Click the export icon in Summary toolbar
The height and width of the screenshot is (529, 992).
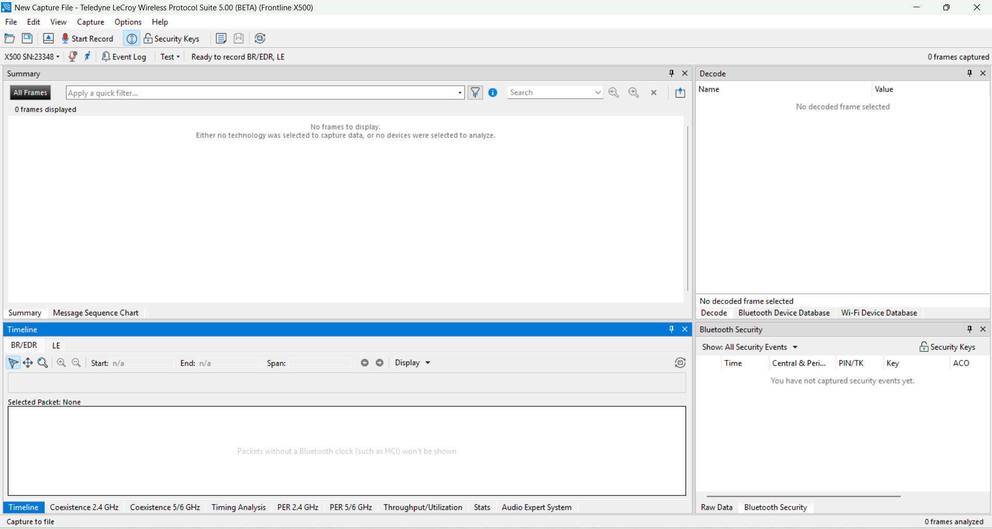pos(680,93)
